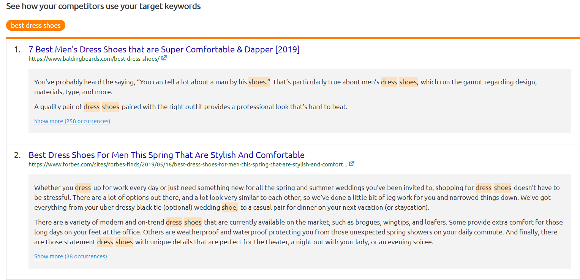Open external link icon beside forbes.com URL
This screenshot has height=280, width=580.
[352, 164]
